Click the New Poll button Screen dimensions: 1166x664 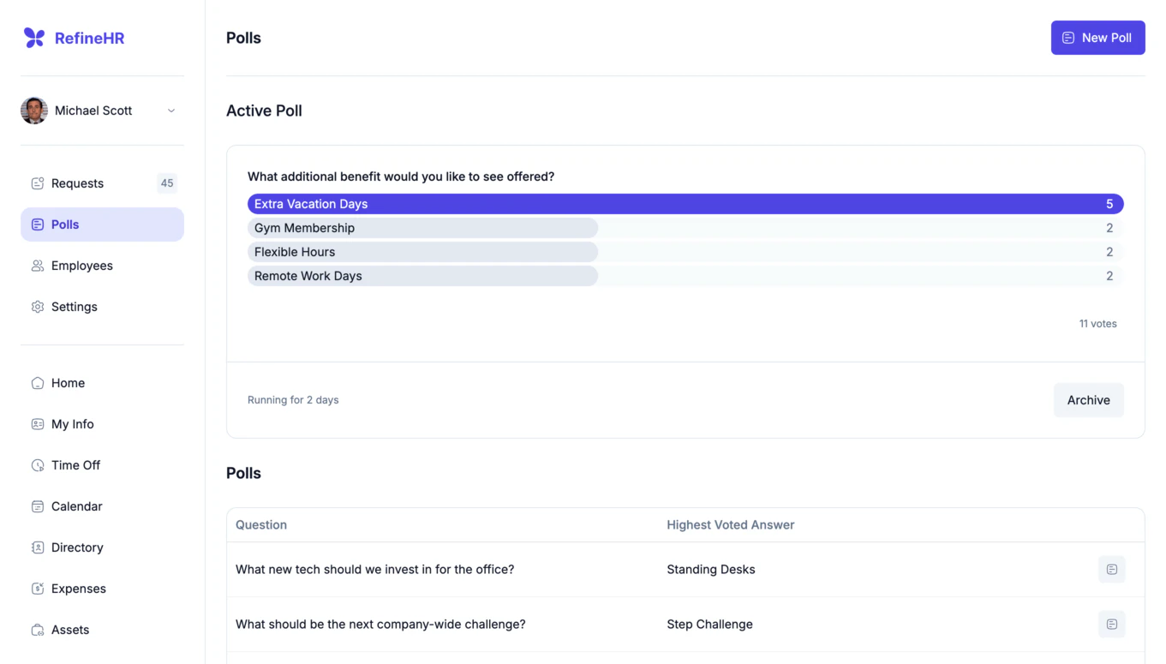(1097, 37)
